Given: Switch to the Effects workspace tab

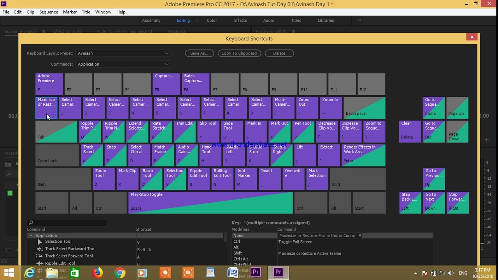Looking at the screenshot, I should [240, 21].
